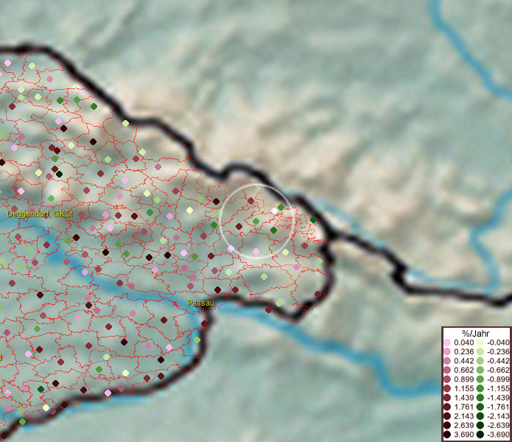Pick the 0.442 legend color swatch
512x442 pixels.
[447, 361]
